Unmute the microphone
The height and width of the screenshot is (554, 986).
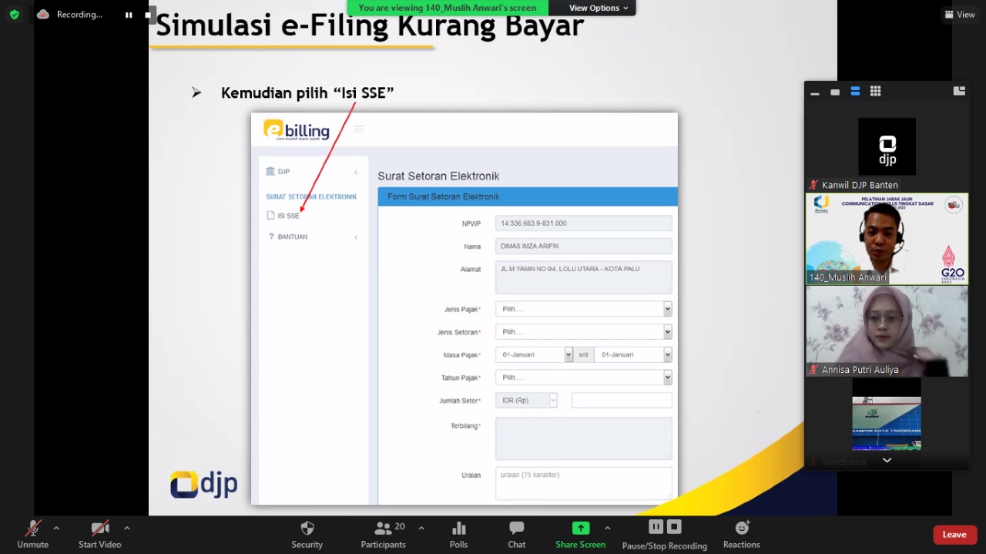pyautogui.click(x=32, y=535)
